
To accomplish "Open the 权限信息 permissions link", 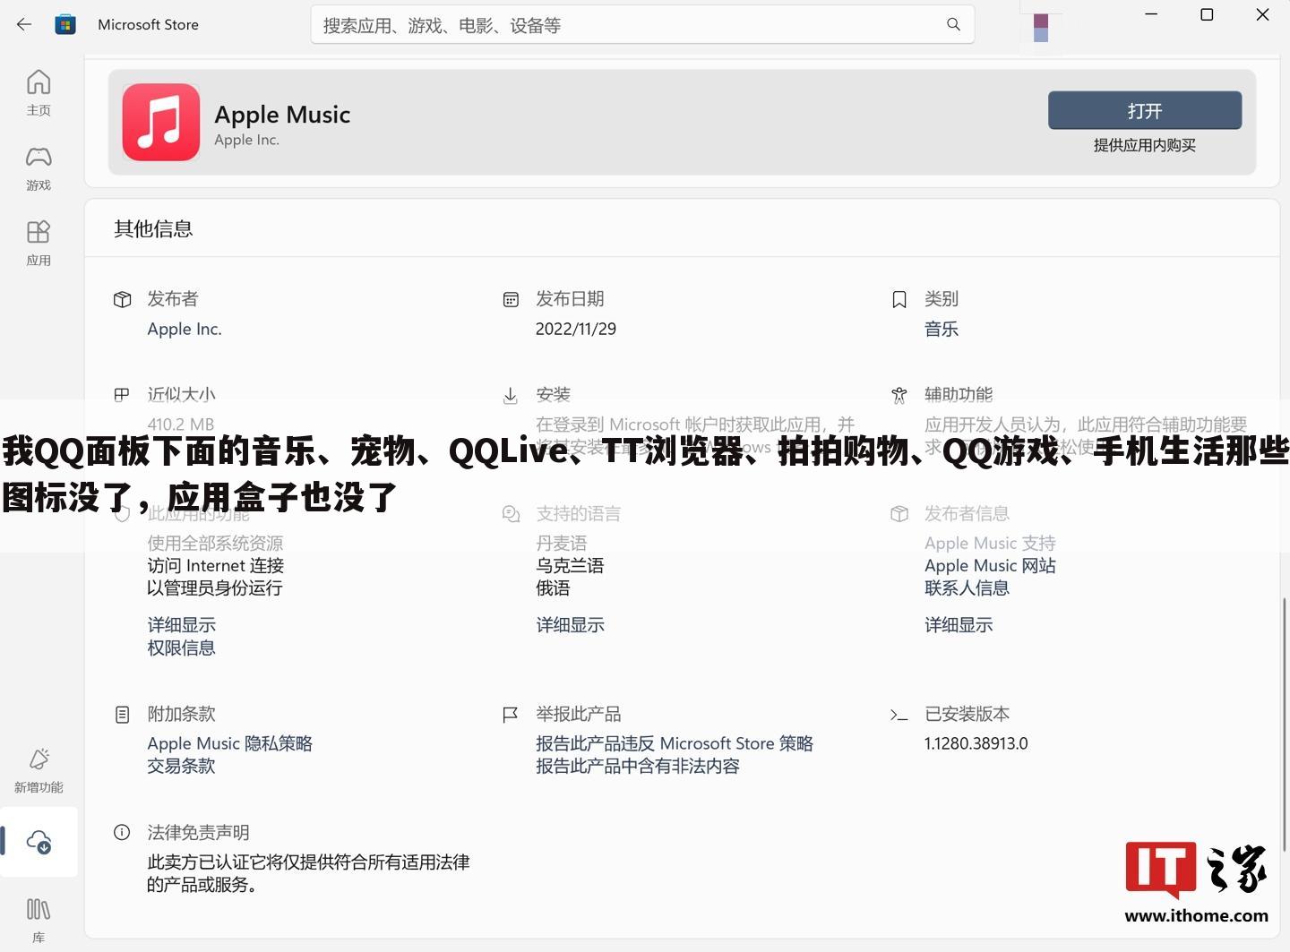I will (x=181, y=648).
